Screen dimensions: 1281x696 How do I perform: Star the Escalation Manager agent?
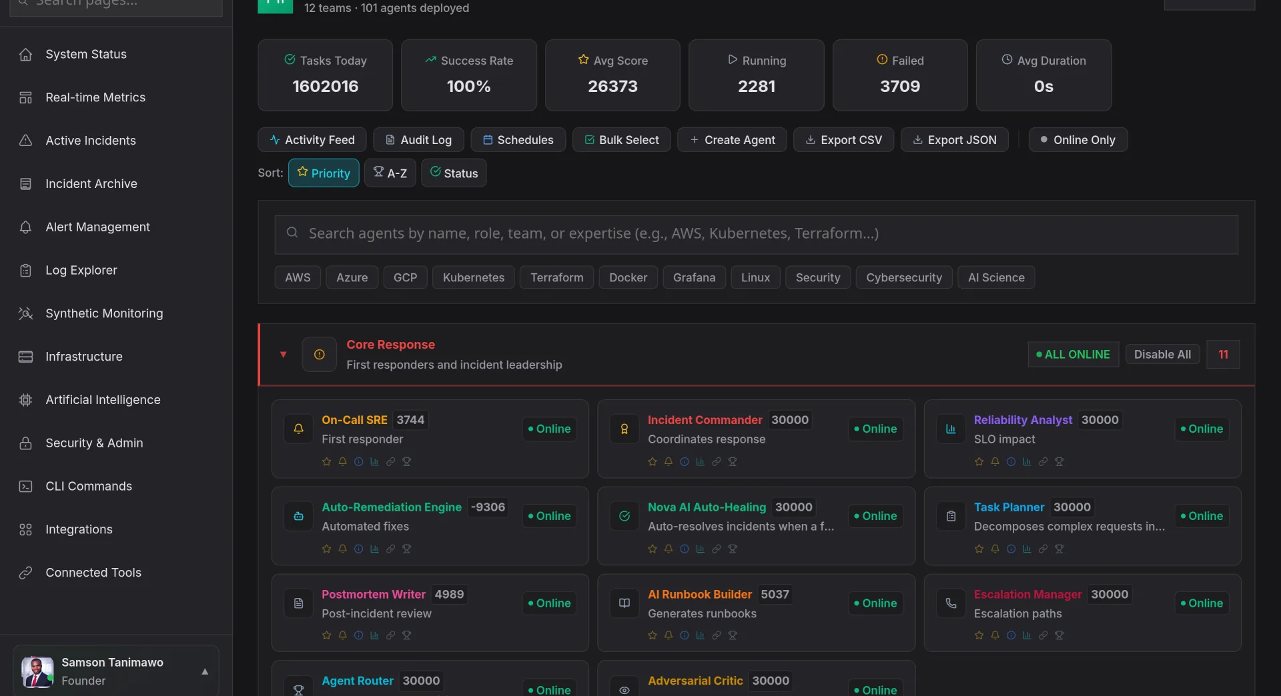[979, 636]
